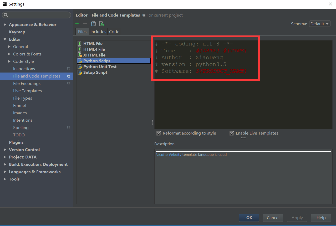The image size is (336, 226).
Task: Open Intentions settings
Action: 23,120
